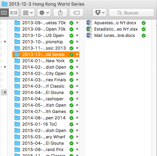Click sync checkmark beside Apuestas…o NY.docx
The width and height of the screenshot is (157, 156).
point(144,23)
